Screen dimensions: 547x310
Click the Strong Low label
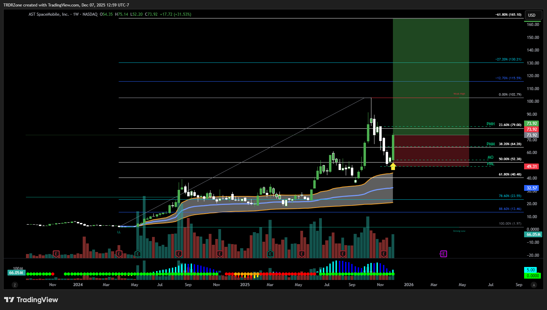pos(459,231)
